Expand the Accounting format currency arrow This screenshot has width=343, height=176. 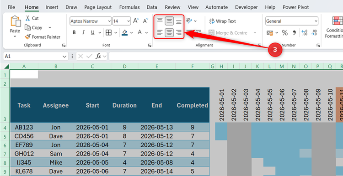[277, 33]
